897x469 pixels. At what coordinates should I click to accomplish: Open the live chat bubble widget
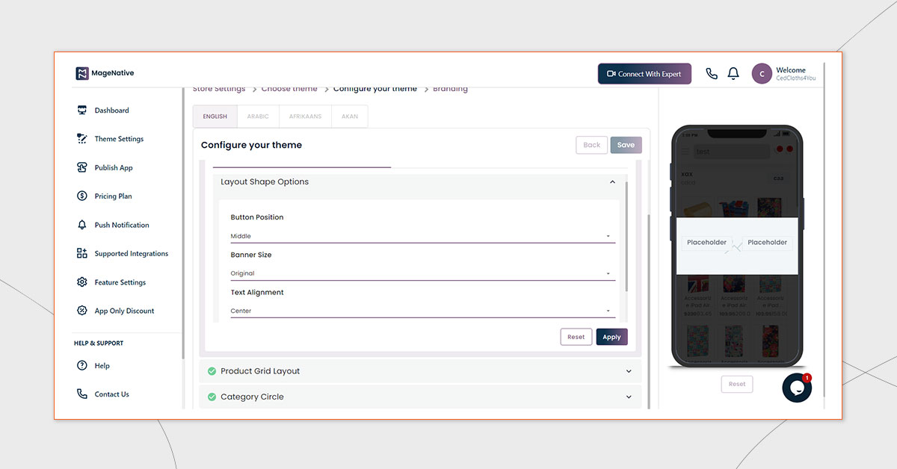pyautogui.click(x=797, y=388)
